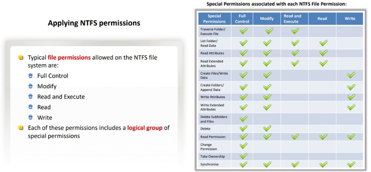371x172 pixels.
Task: Click the Create Folders/Append Data row label
Action: coord(211,87)
